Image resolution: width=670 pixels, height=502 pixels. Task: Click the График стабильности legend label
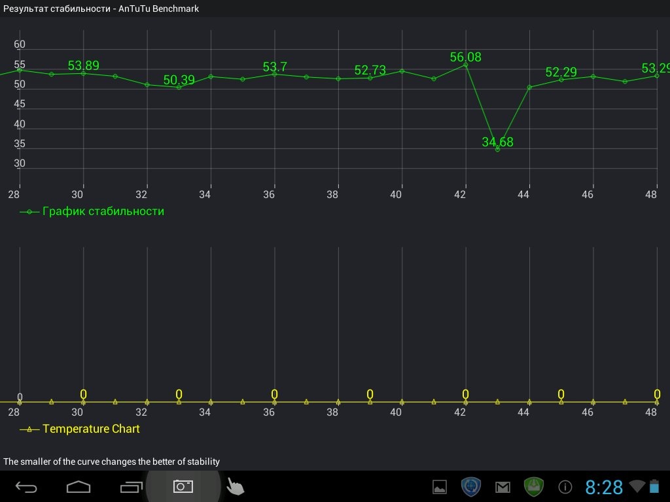pyautogui.click(x=103, y=211)
